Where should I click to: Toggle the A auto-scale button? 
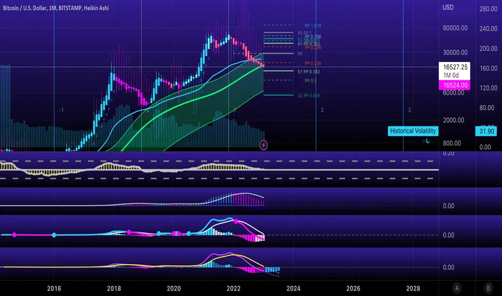[x=457, y=288]
